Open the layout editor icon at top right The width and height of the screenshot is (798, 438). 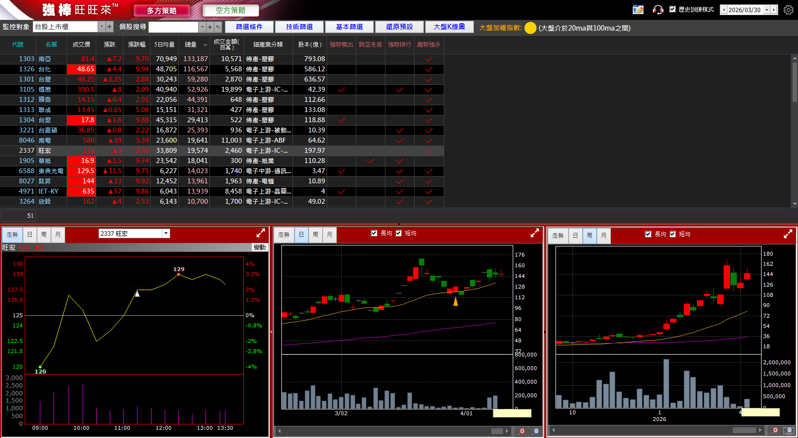point(638,10)
